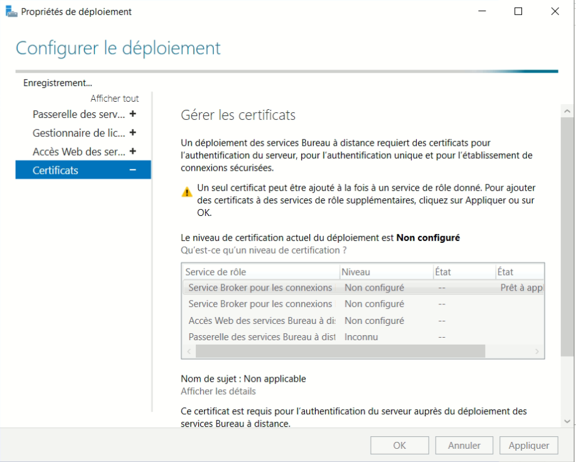The width and height of the screenshot is (576, 462).
Task: Open 'Qu'est-ce qu'un niveau de certification ?' link
Action: (x=264, y=250)
